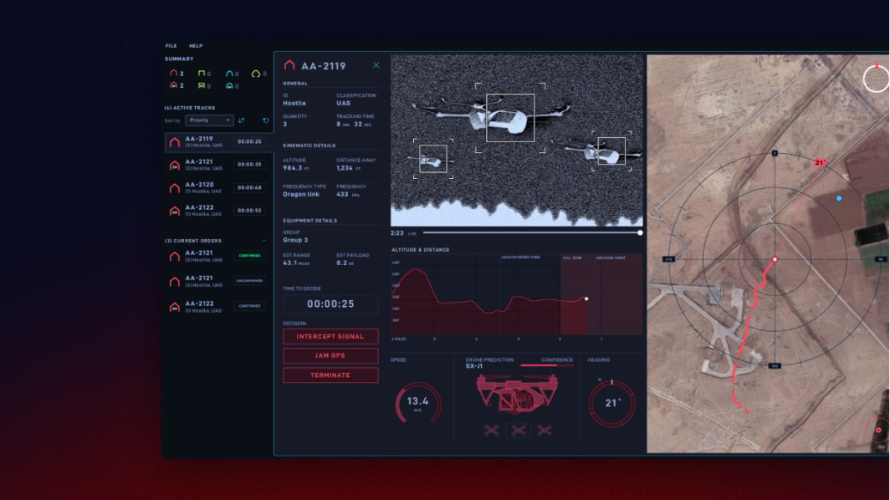Click red hostile vehicle summary icon, second row

click(174, 85)
